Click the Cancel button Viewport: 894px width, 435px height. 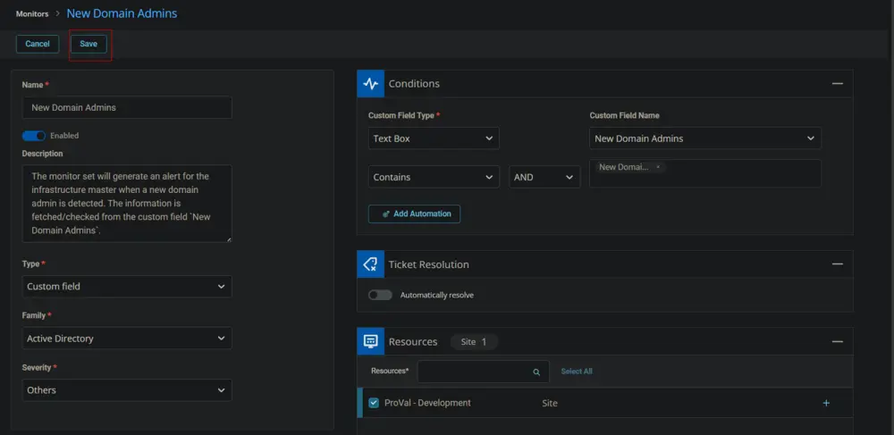click(x=38, y=44)
